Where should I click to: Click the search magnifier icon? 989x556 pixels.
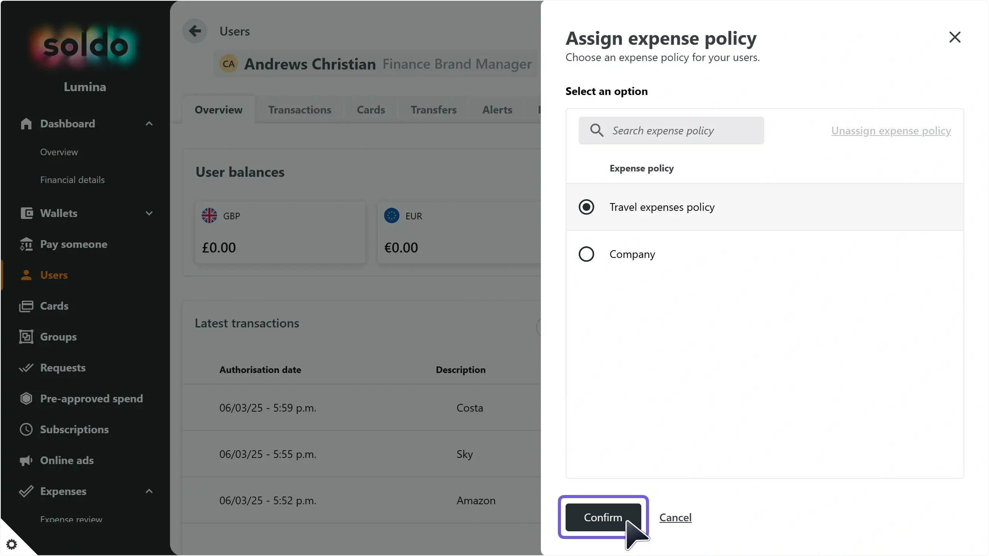coord(597,131)
